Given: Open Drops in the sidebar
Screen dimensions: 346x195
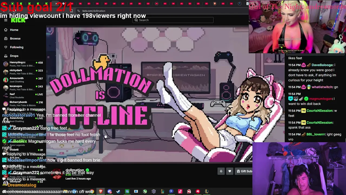Looking at the screenshot, I should pos(14,56).
